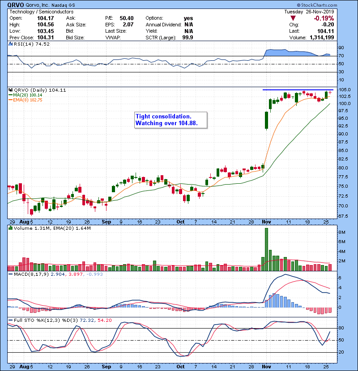Click the 67.5 price axis label
The height and width of the screenshot is (371, 358).
[x=344, y=216]
